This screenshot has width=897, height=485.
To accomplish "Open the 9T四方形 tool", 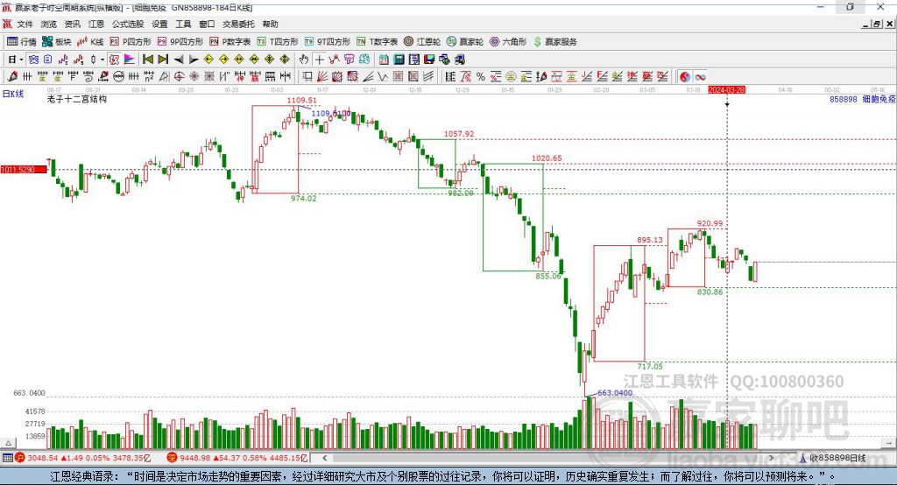I will tap(328, 42).
